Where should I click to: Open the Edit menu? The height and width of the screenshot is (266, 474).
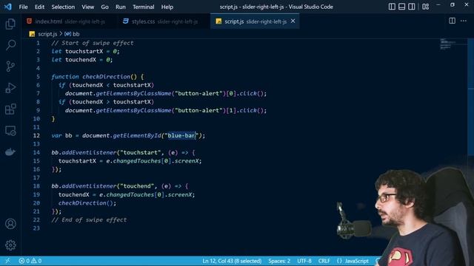(39, 7)
